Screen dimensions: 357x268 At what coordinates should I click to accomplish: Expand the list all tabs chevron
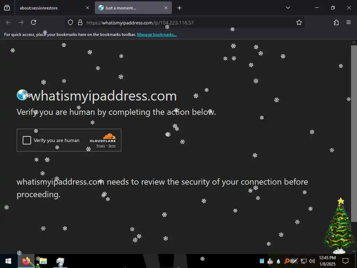pyautogui.click(x=288, y=8)
